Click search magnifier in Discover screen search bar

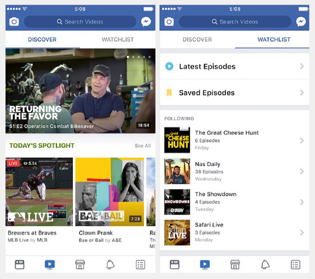tap(59, 21)
